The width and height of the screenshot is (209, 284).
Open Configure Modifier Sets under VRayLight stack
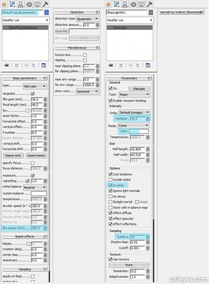(x=148, y=65)
